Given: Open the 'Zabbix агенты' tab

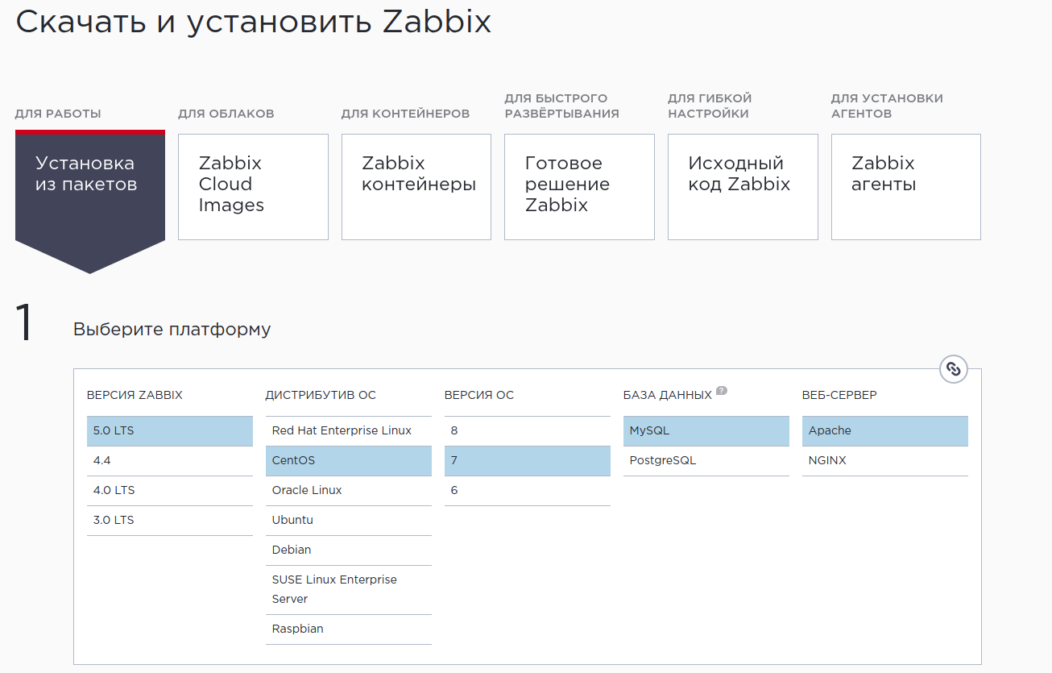Looking at the screenshot, I should click(906, 187).
